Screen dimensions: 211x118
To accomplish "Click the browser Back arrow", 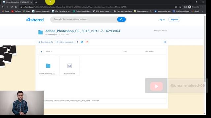I will 3,7.
